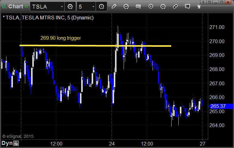Click the help question mark button

203,2
